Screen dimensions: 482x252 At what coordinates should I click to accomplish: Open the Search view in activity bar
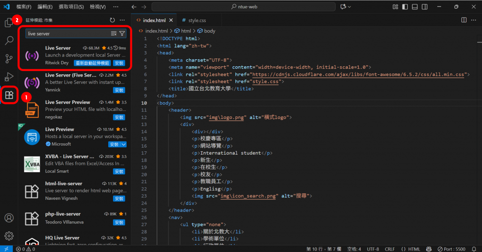pyautogui.click(x=9, y=40)
